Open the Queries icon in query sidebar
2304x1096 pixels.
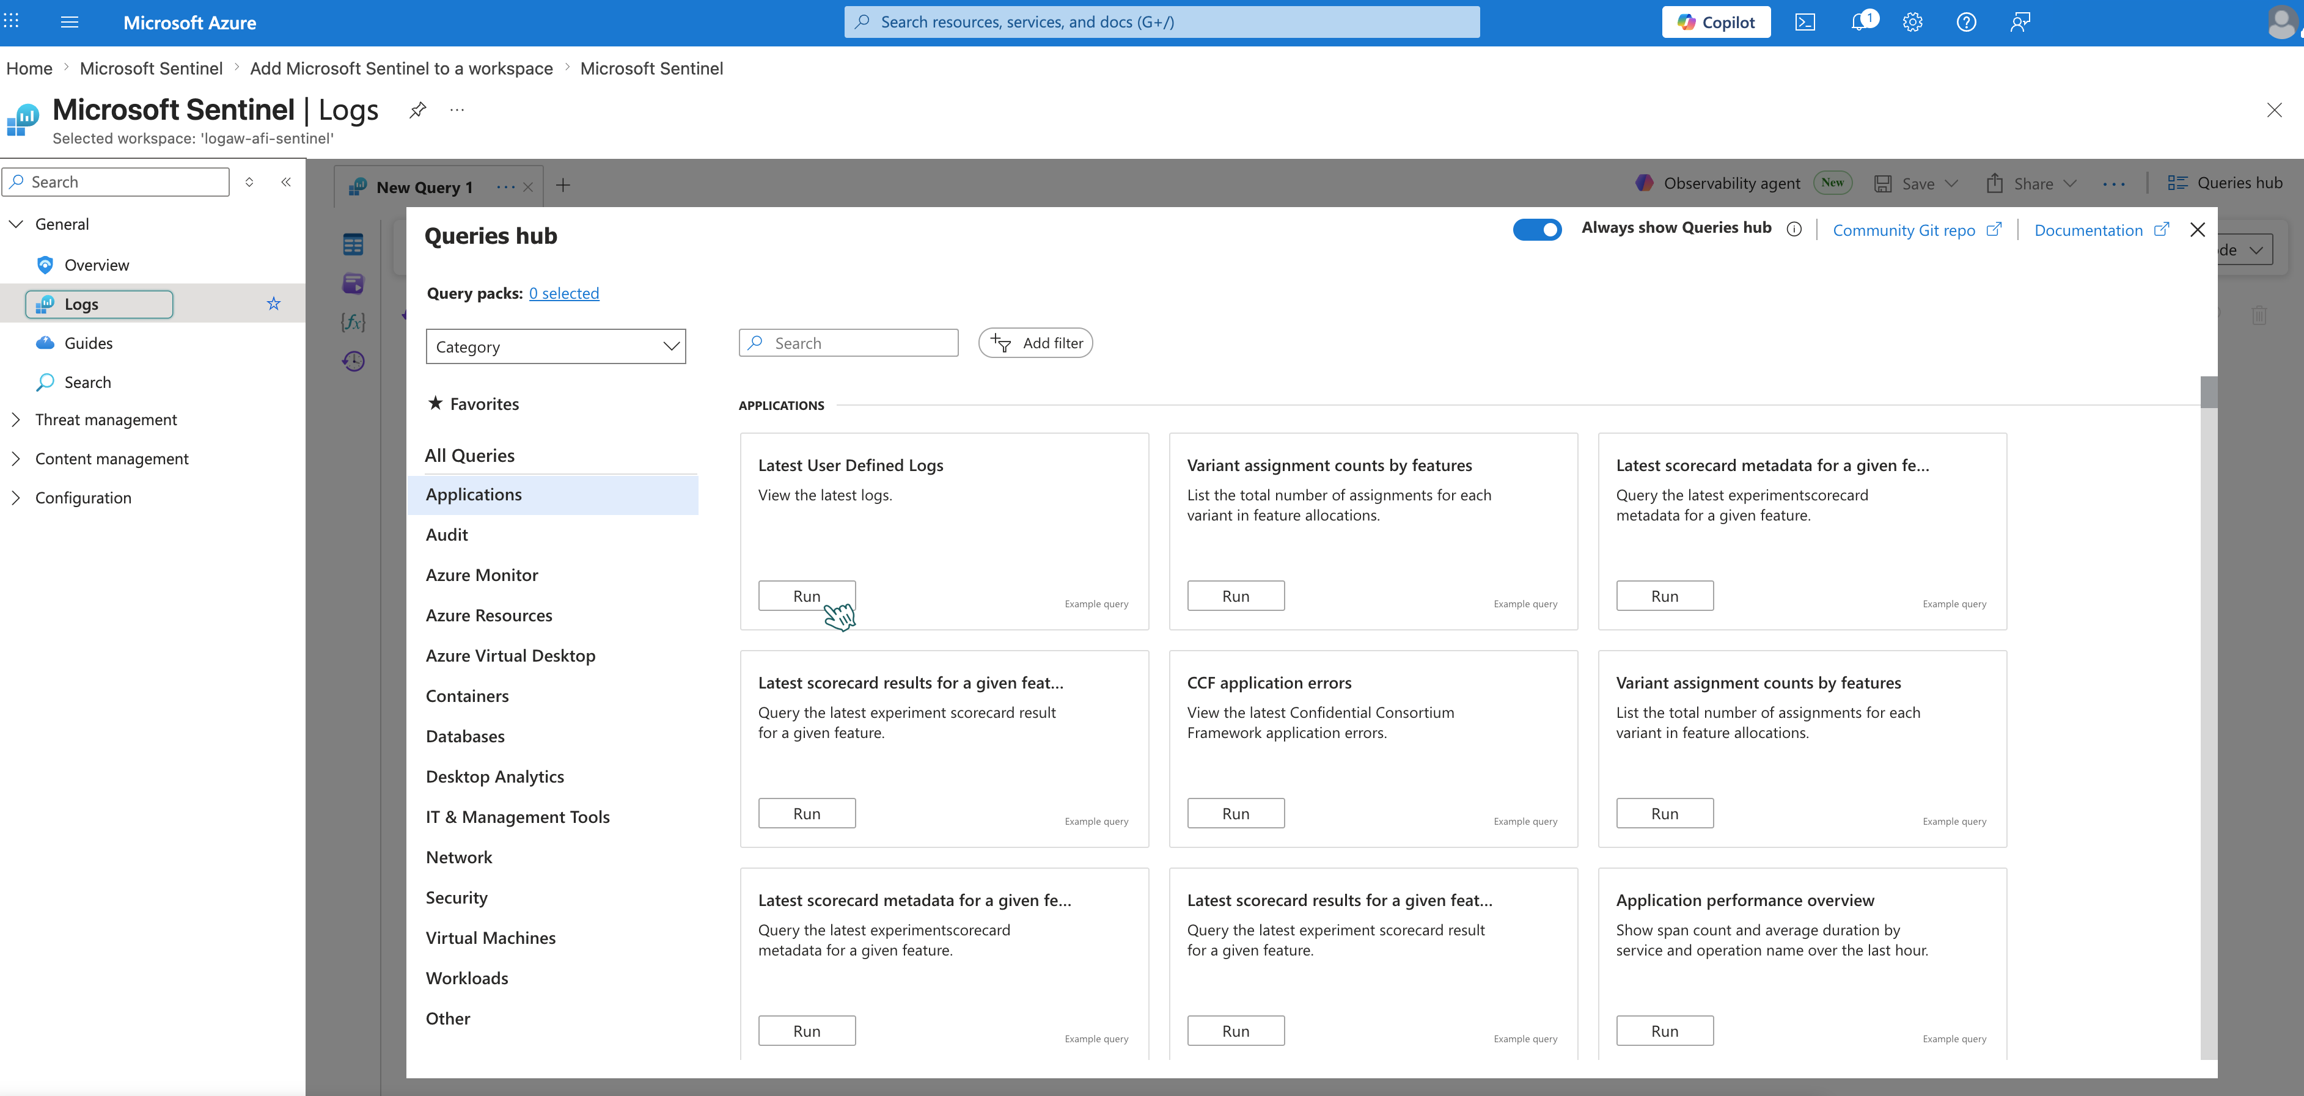point(353,283)
